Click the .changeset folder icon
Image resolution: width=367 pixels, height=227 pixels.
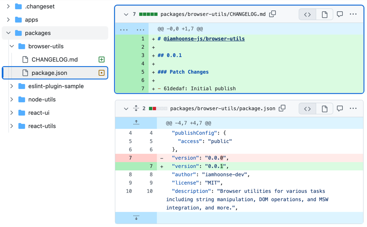point(18,6)
